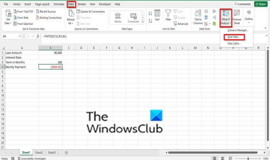Image resolution: width=270 pixels, height=160 pixels.
Task: Select cell B1 with 90,000
Action: click(51, 53)
